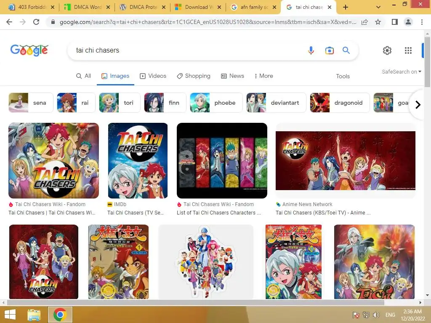Open the IMDb Tai Chi Chasers poster image
Screen dimensions: 431x323
point(138,161)
